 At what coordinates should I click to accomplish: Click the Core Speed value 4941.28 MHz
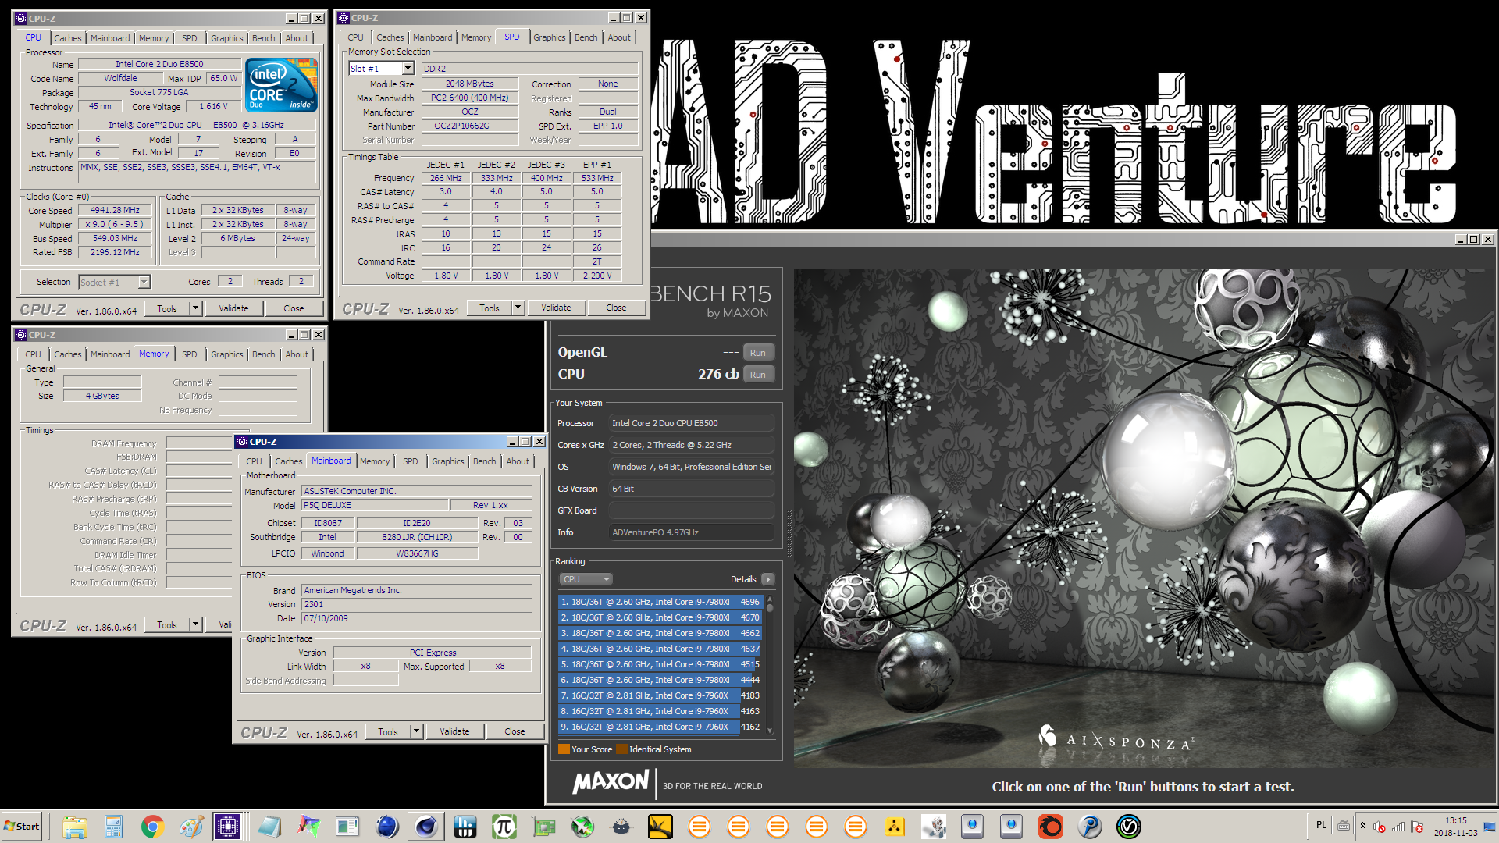pos(115,210)
